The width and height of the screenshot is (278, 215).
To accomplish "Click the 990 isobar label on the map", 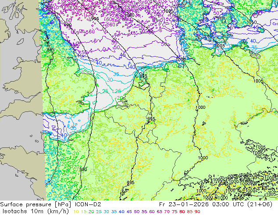I will point(68,25).
